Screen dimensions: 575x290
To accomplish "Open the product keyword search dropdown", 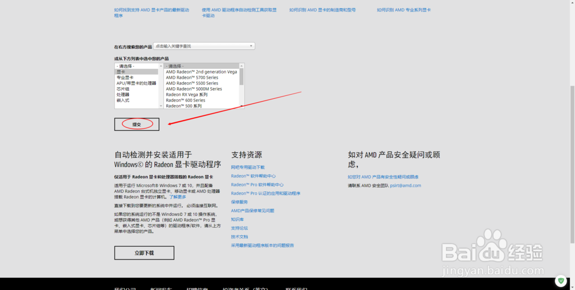I will pyautogui.click(x=204, y=46).
